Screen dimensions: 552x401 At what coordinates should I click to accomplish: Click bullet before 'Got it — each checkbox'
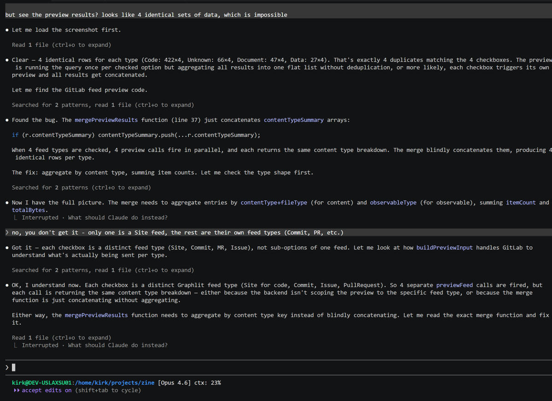(x=7, y=247)
